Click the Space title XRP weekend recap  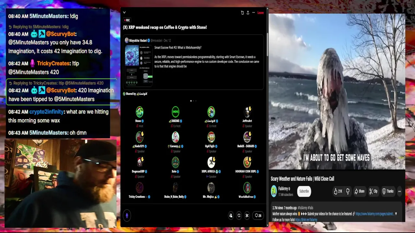click(165, 28)
